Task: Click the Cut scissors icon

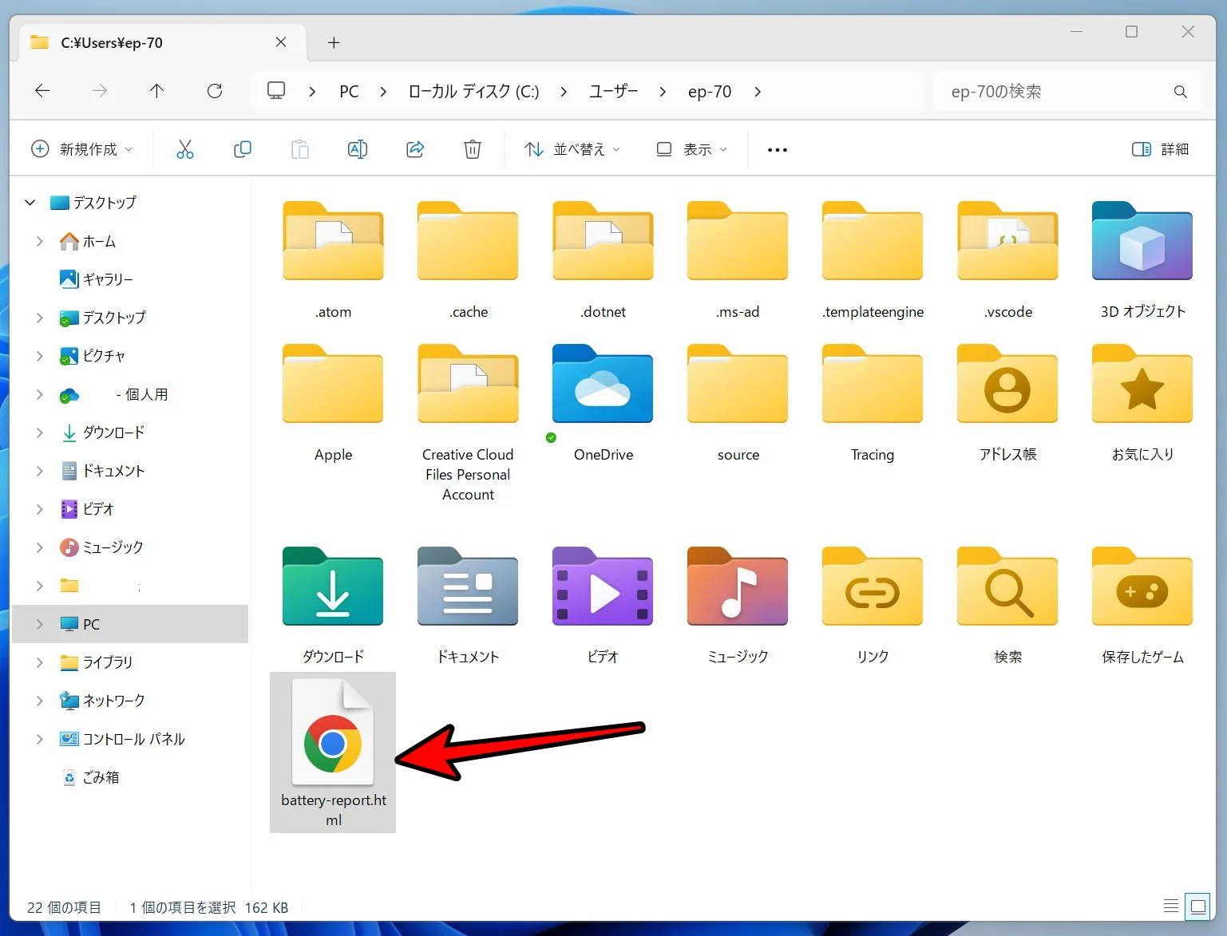Action: coord(185,149)
